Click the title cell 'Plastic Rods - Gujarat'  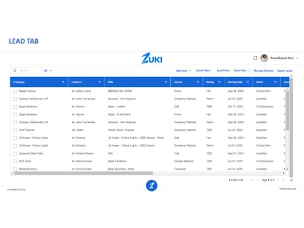pos(121,130)
